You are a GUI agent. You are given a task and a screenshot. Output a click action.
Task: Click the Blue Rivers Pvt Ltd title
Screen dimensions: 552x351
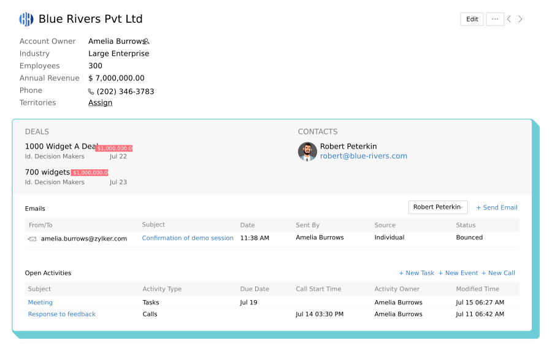click(91, 19)
